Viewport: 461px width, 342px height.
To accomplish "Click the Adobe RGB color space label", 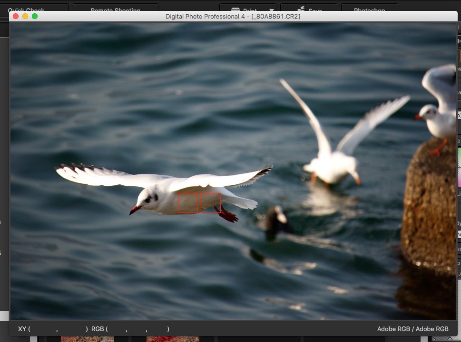I will click(412, 329).
